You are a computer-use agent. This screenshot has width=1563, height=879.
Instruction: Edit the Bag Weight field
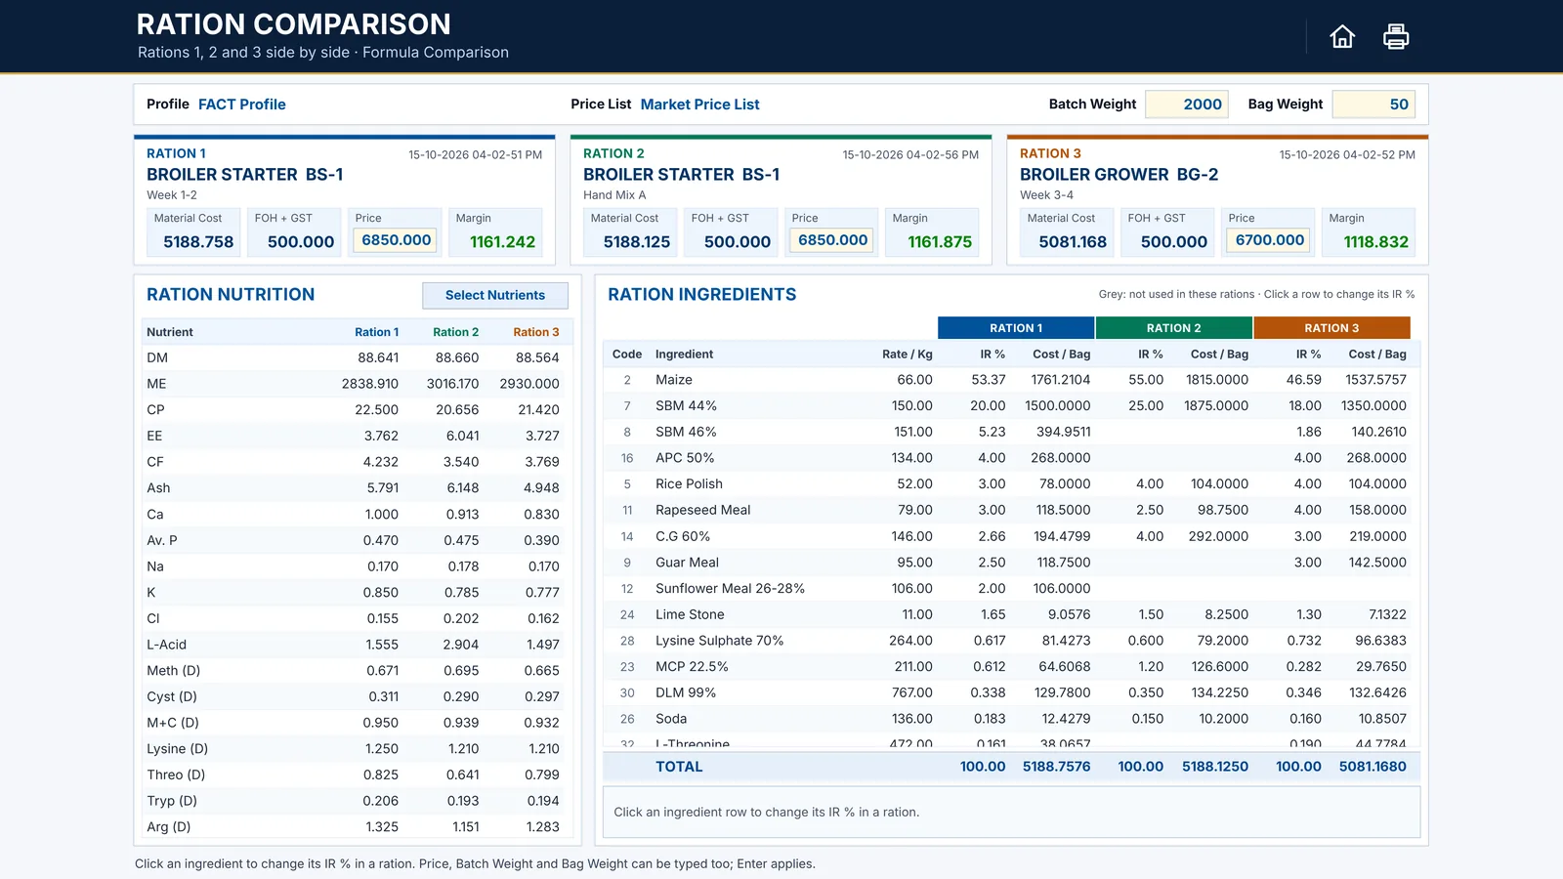tap(1373, 105)
